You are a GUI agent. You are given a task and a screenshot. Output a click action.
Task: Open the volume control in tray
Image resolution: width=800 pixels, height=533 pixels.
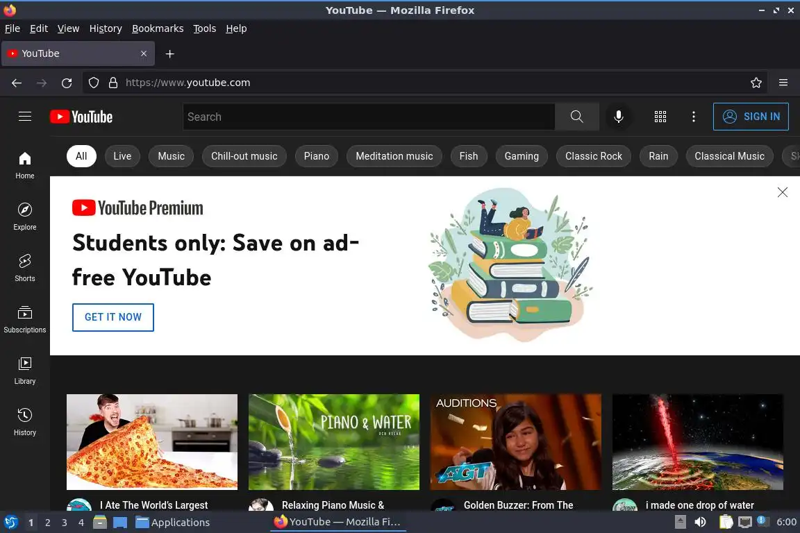701,522
